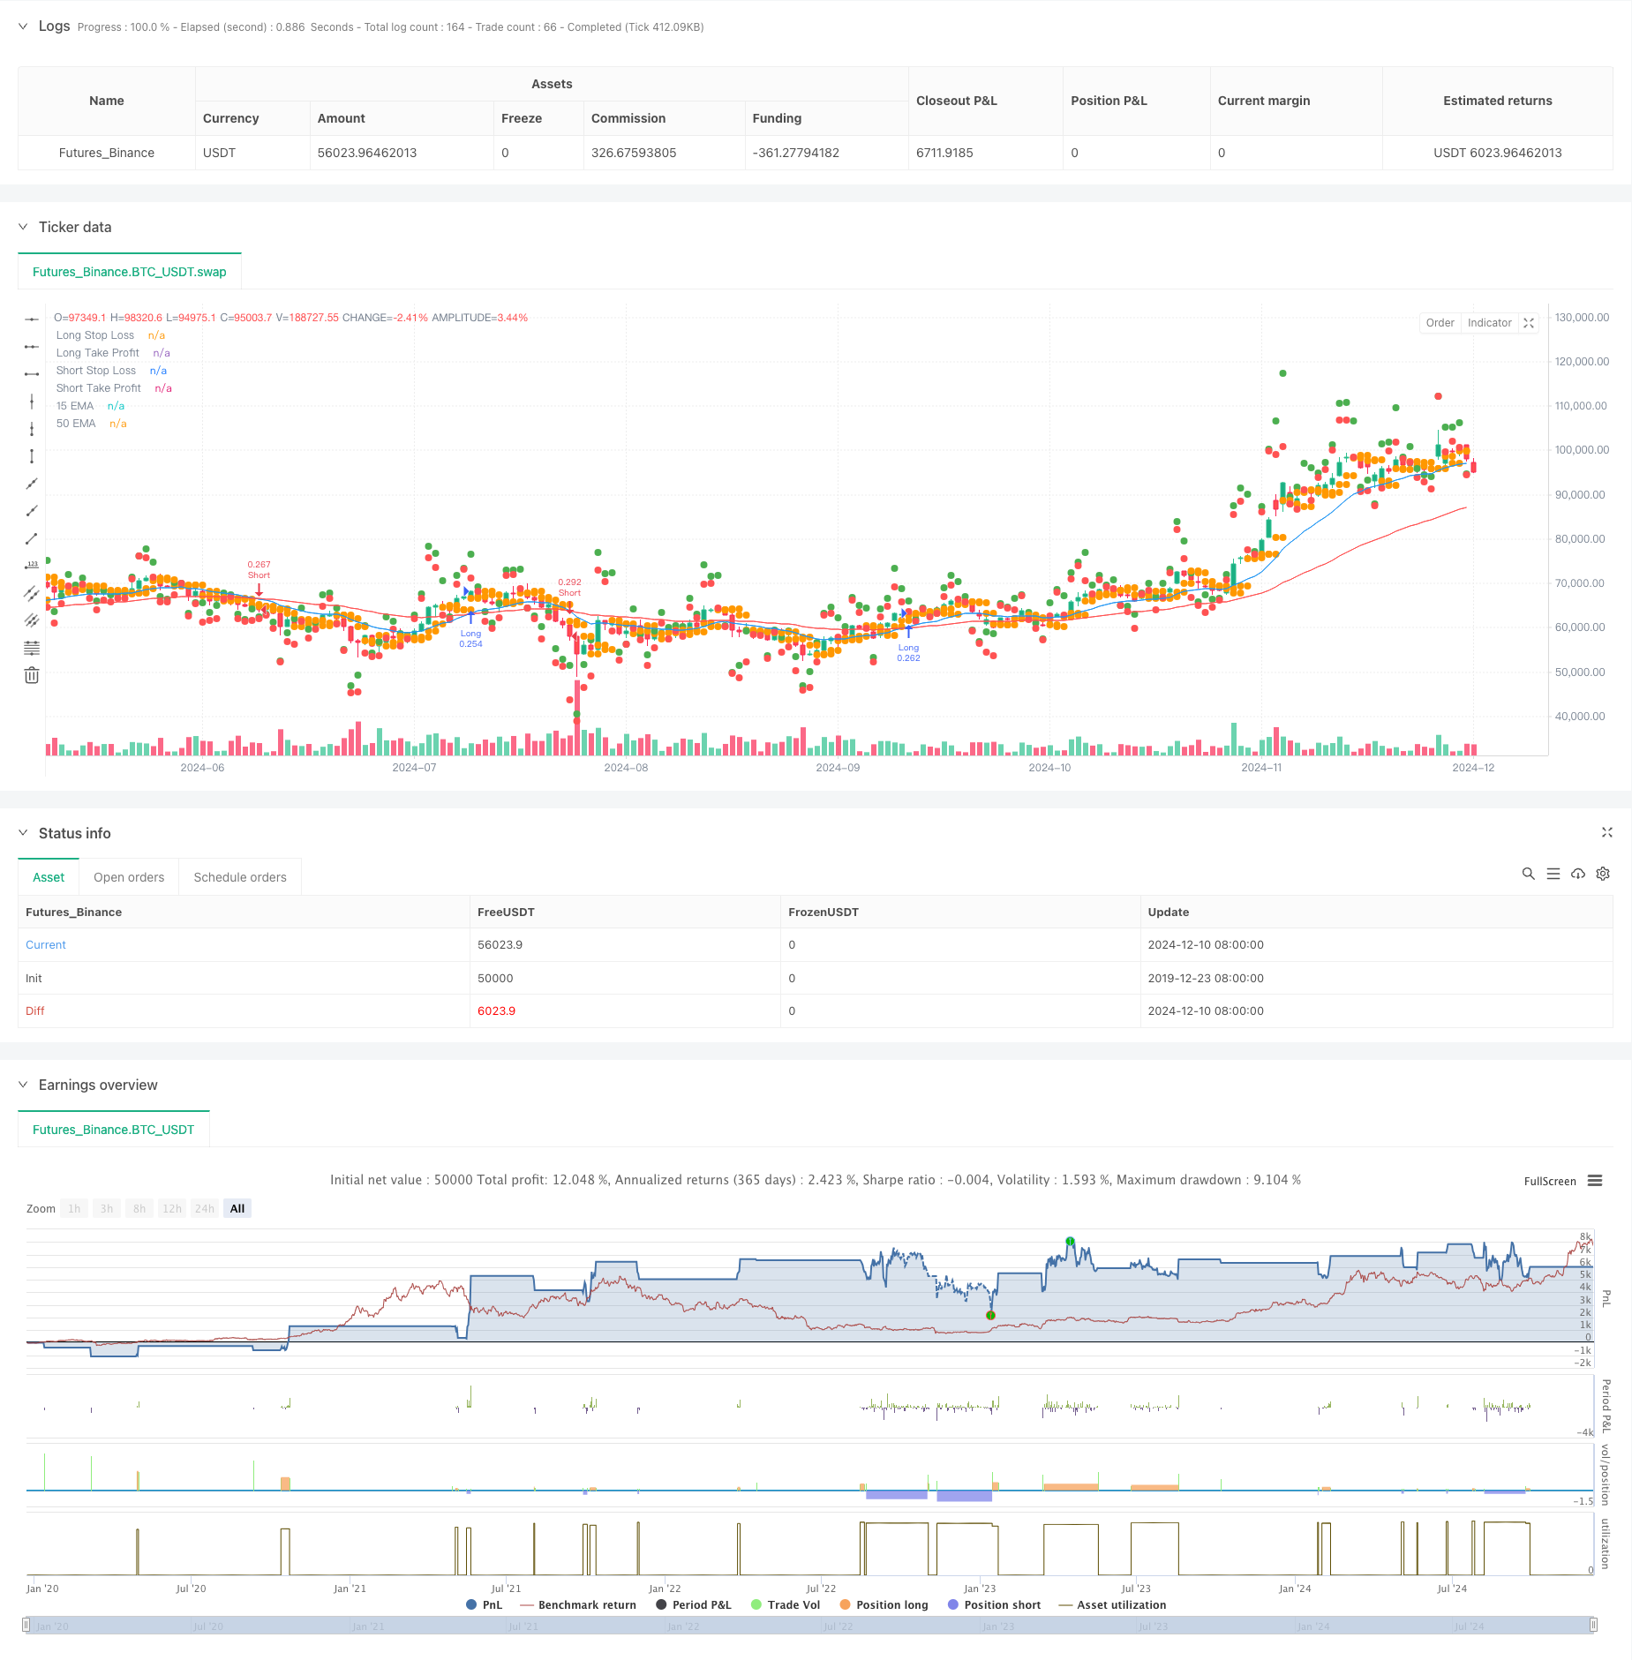Click the Diff row label
Image resolution: width=1632 pixels, height=1660 pixels.
pyautogui.click(x=35, y=1010)
